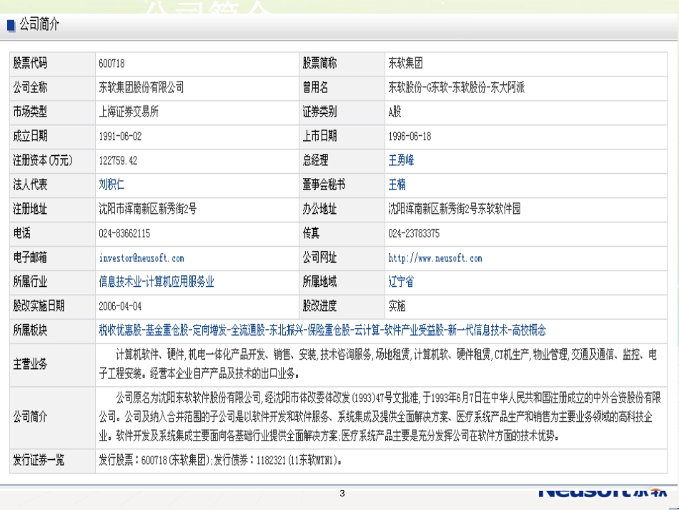Click the investor@neusoft.com email link
The width and height of the screenshot is (679, 510).
142,258
